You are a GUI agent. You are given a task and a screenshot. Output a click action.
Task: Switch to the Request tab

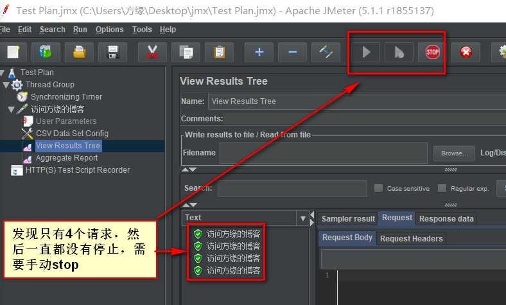[x=397, y=218]
